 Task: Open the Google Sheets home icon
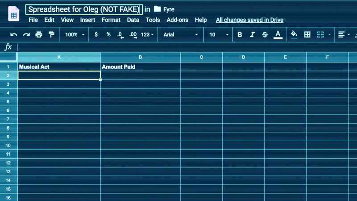point(14,14)
